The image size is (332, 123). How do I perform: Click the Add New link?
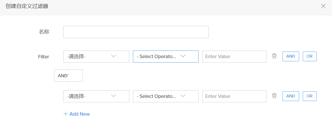point(80,114)
